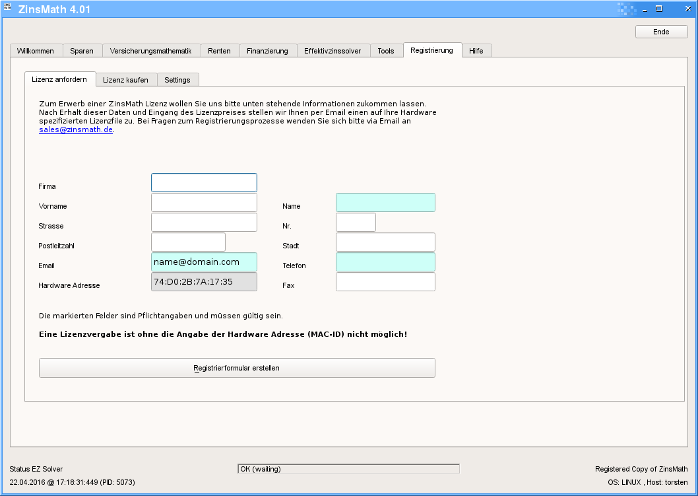Image resolution: width=698 pixels, height=496 pixels.
Task: Select the Effektivzinssolver tab
Action: click(x=333, y=51)
